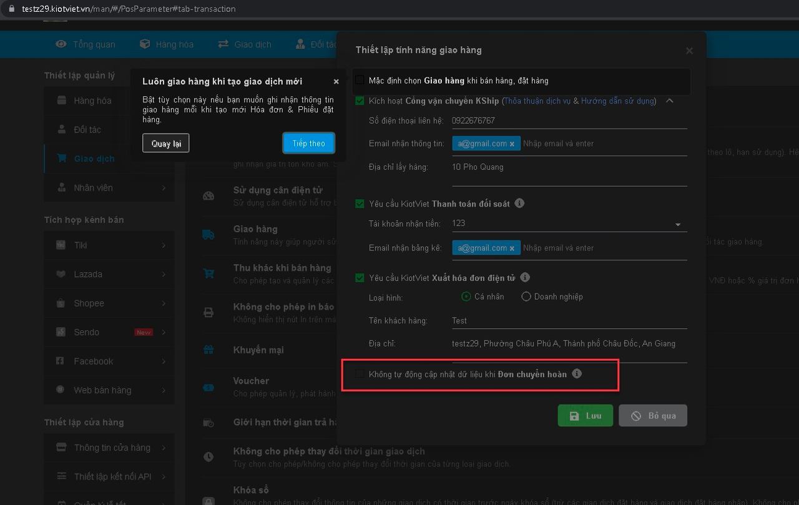
Task: Enable Mặc định chọn Giao hàng checkbox
Action: [x=360, y=80]
